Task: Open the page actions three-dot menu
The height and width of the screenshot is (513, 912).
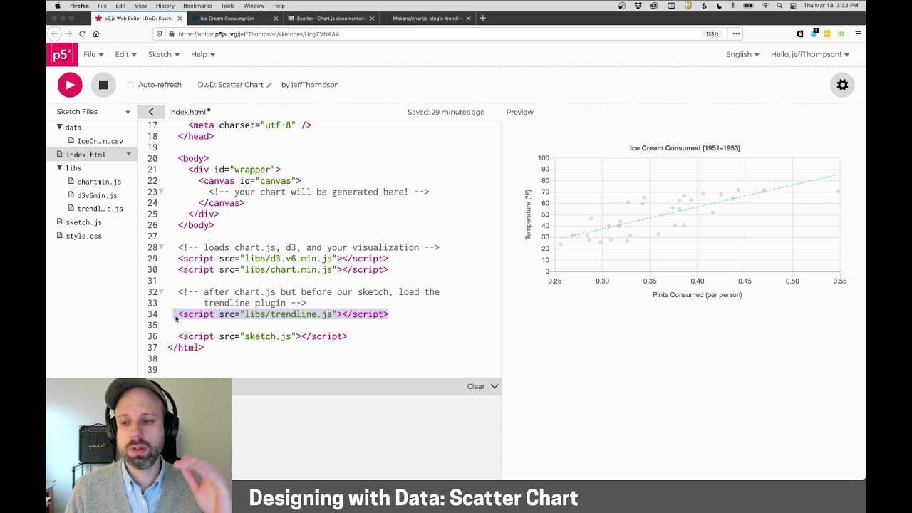Action: pyautogui.click(x=736, y=33)
